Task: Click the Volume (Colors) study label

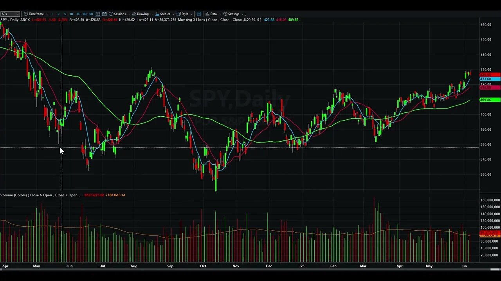Action: pos(14,195)
